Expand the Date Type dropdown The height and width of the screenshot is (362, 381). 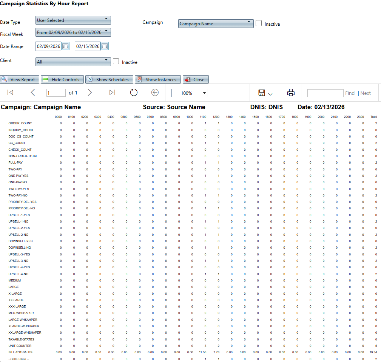(x=73, y=20)
